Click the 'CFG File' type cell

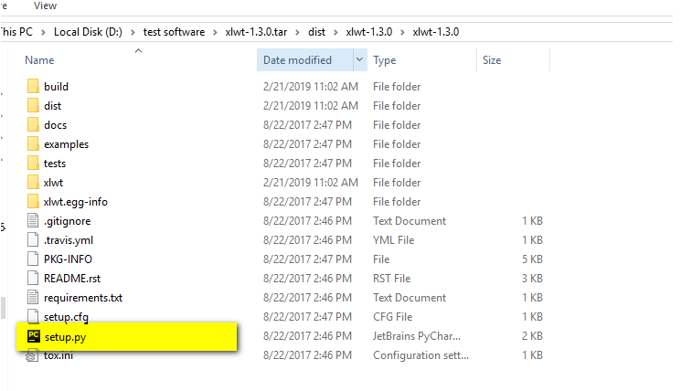tap(393, 317)
